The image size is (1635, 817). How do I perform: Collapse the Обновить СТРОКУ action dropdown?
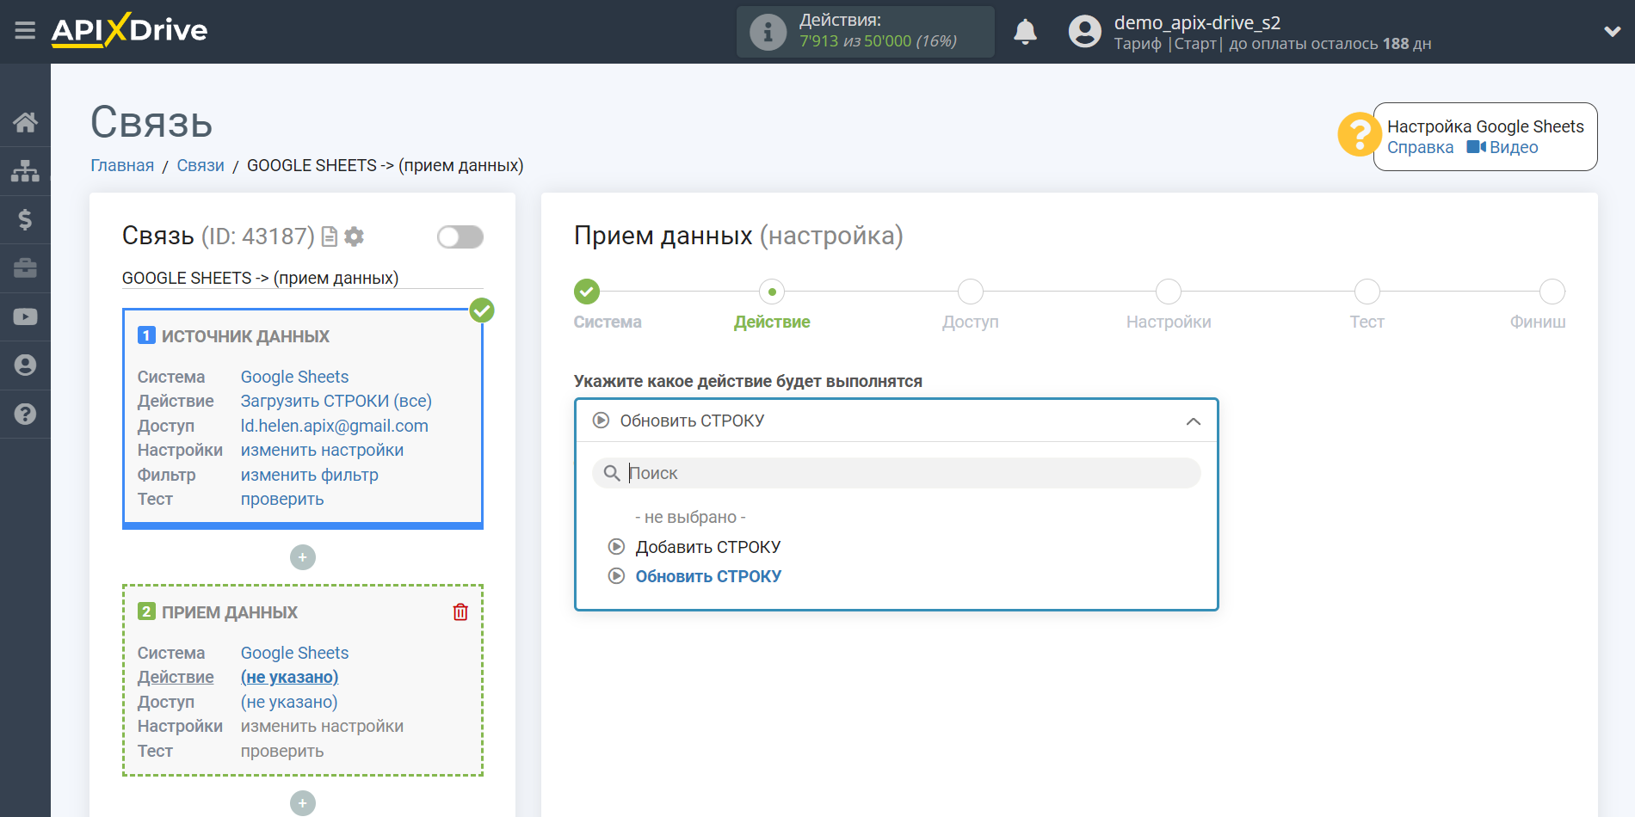coord(896,421)
